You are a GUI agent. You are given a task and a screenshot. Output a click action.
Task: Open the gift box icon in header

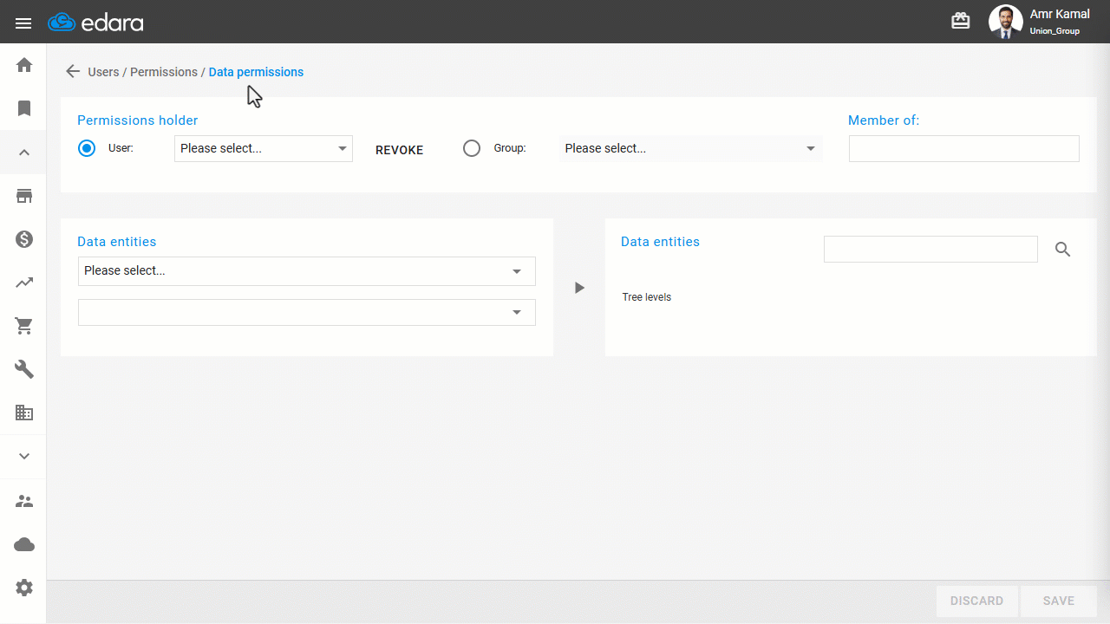[x=961, y=22]
